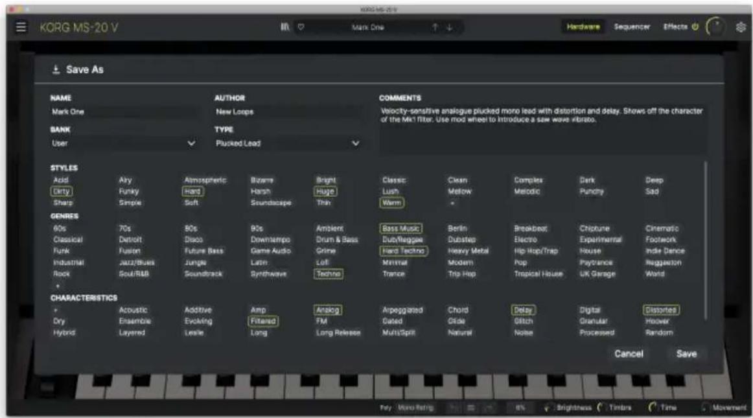Toggle the Dirty style tag

click(x=62, y=191)
